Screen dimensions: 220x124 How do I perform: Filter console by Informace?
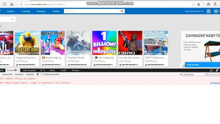coord(19,74)
